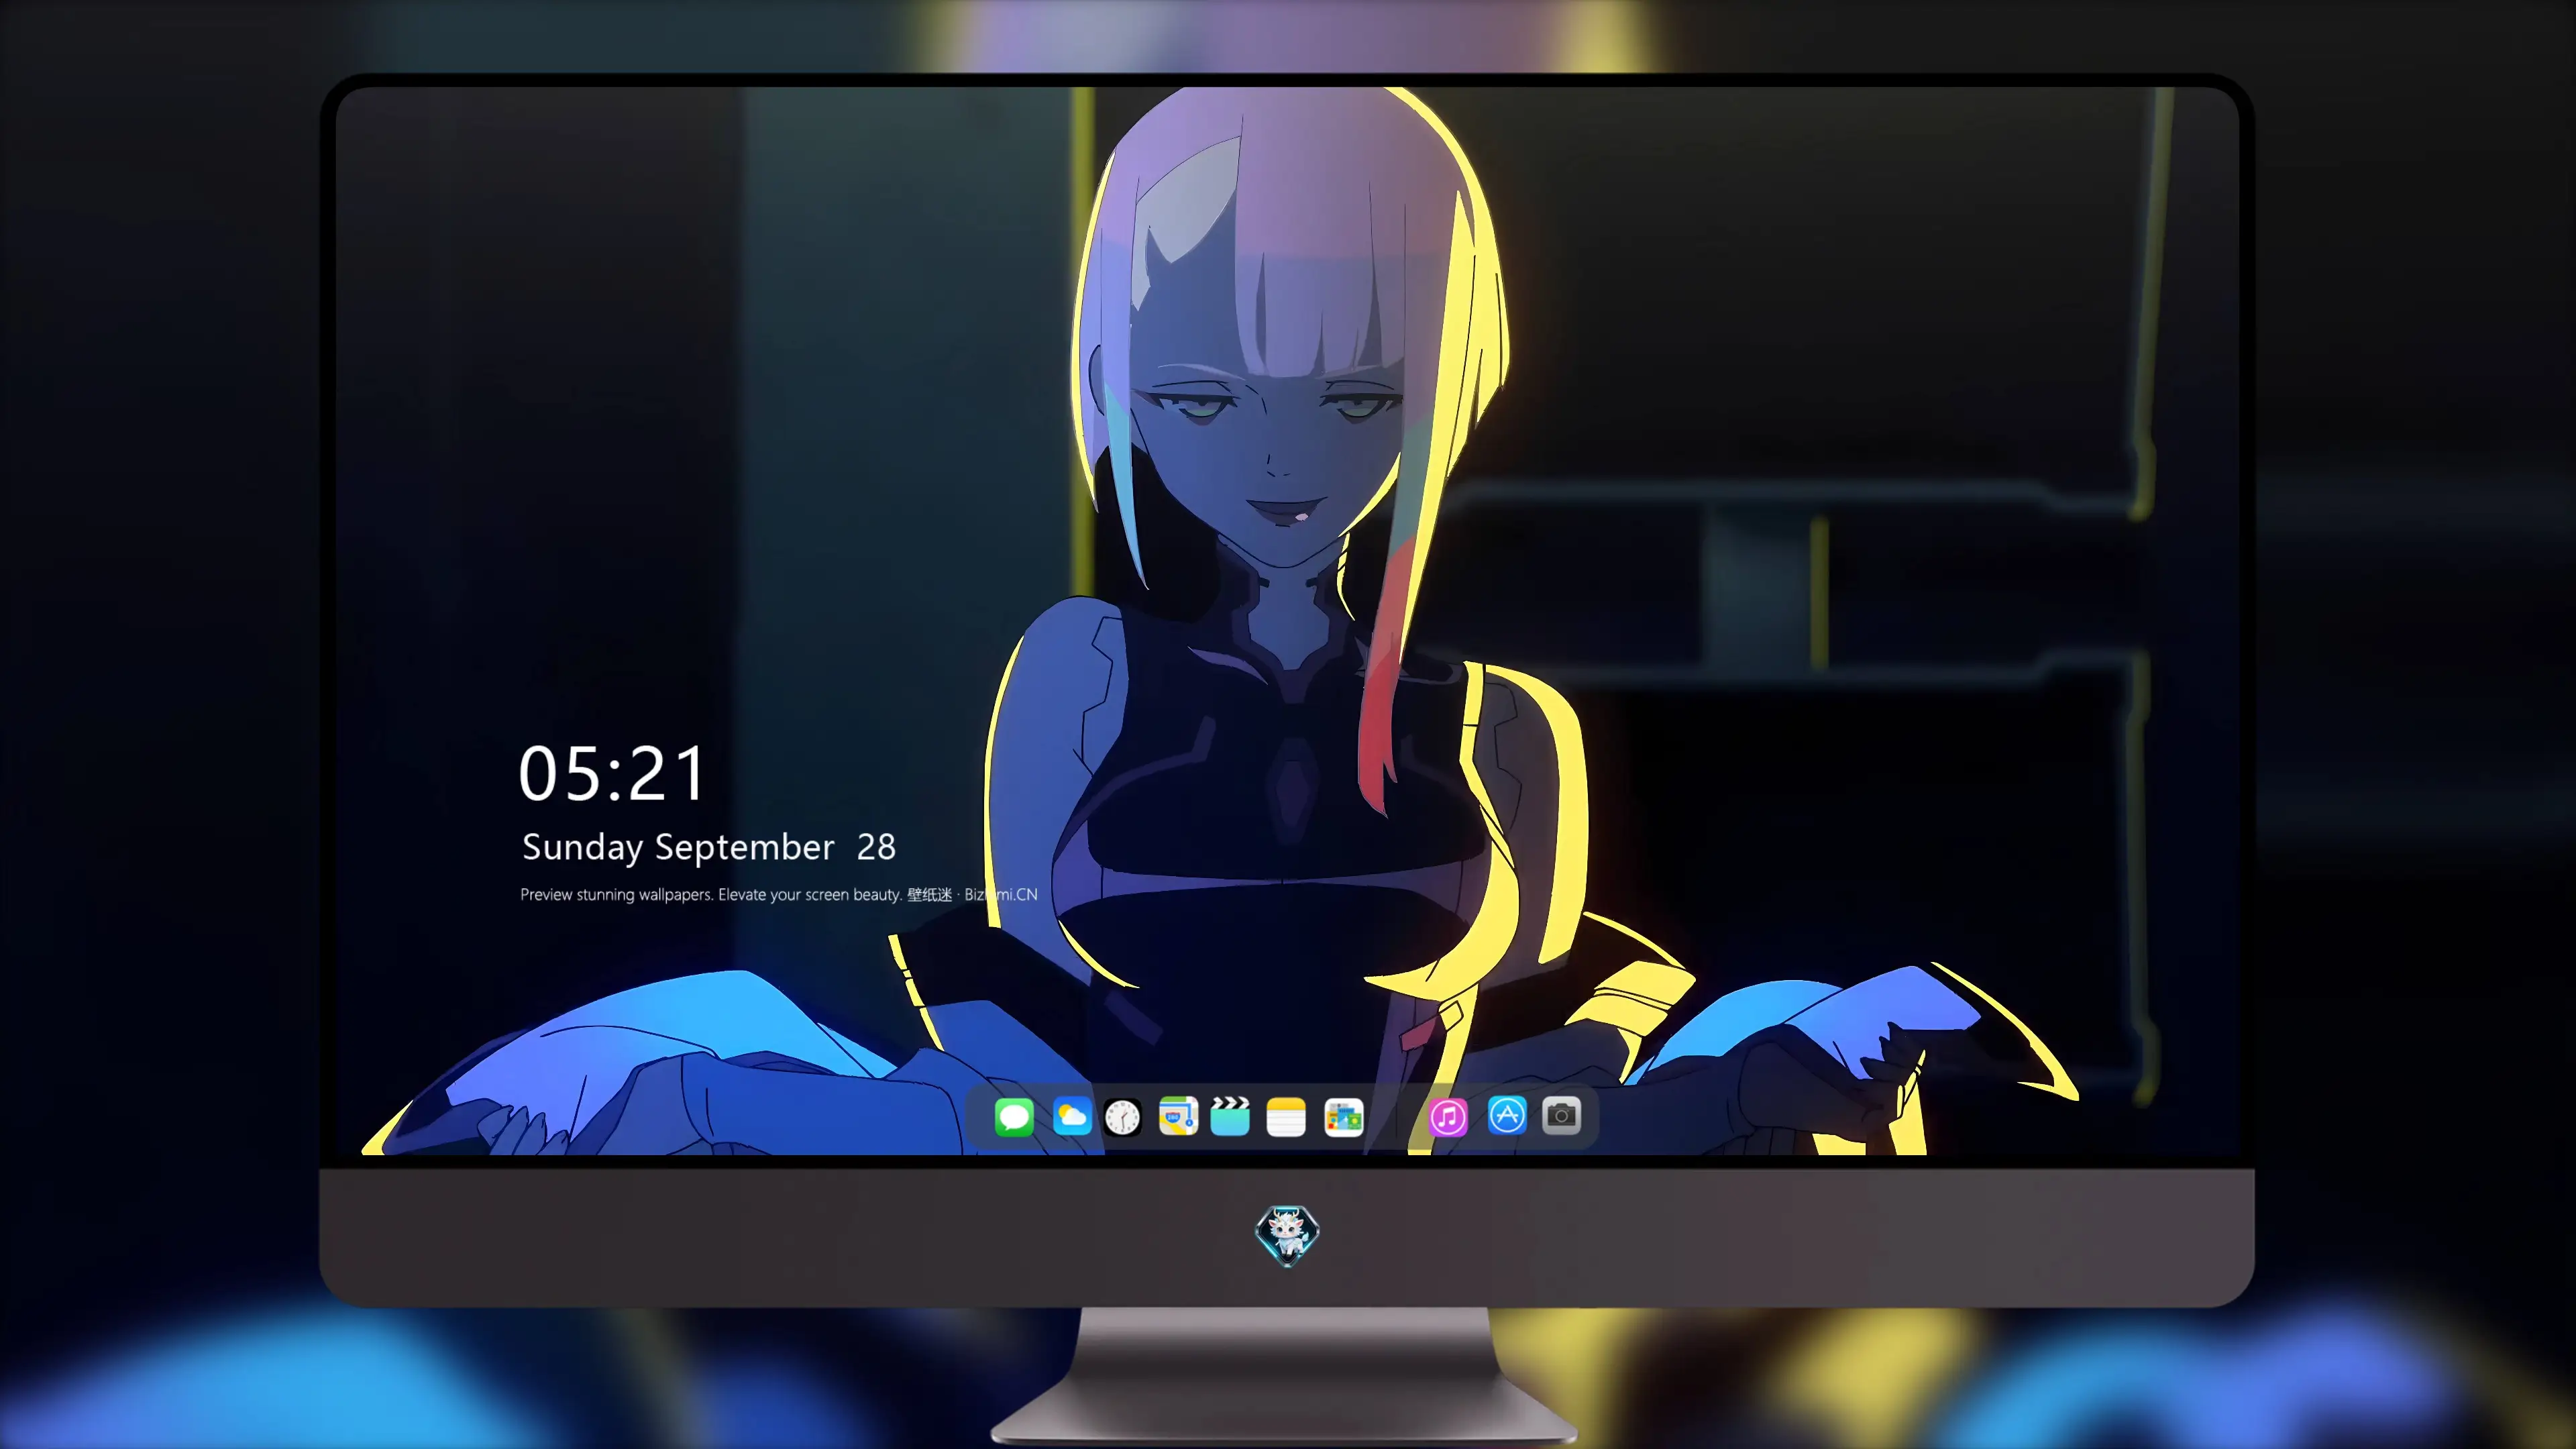Image resolution: width=2576 pixels, height=1449 pixels.
Task: Open the App Store icon in the dock
Action: coord(1507,1115)
